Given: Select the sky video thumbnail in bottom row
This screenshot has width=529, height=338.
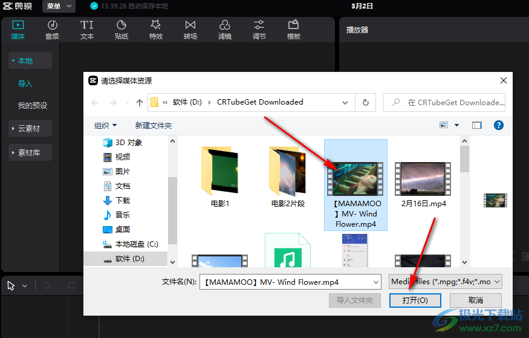Looking at the screenshot, I should pyautogui.click(x=220, y=261).
